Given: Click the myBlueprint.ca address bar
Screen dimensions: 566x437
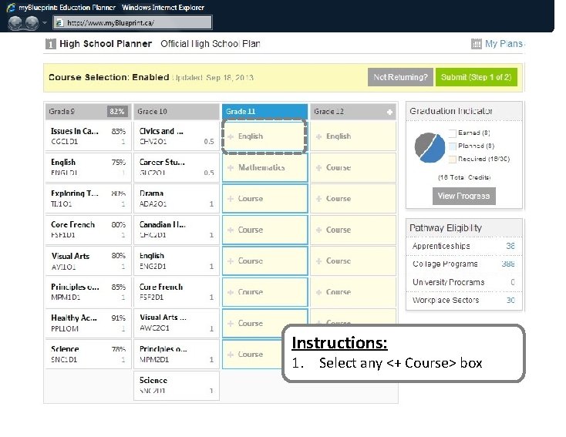Looking at the screenshot, I should [133, 22].
